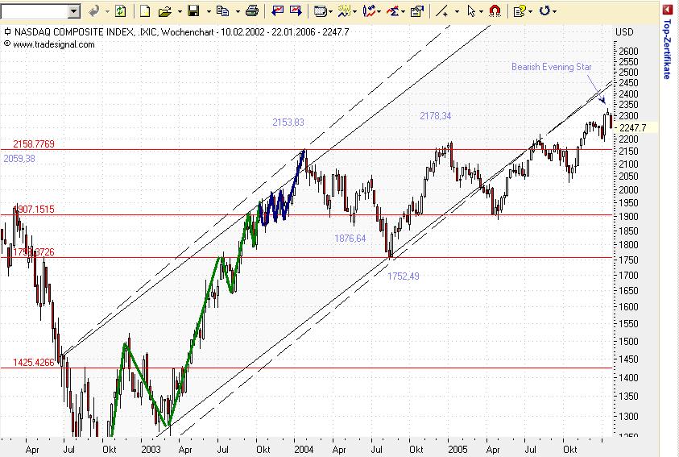Expand the open folder dropdown arrow
This screenshot has width=679, height=457.
(180, 12)
